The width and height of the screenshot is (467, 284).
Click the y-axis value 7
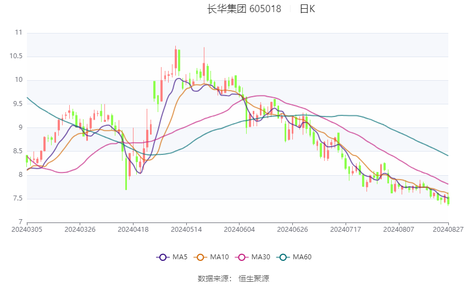point(20,222)
